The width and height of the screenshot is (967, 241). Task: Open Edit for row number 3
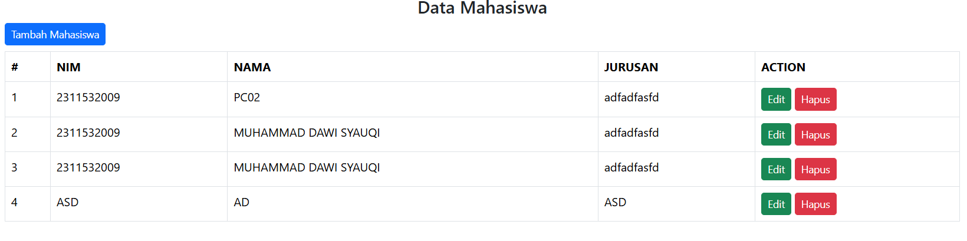point(776,170)
